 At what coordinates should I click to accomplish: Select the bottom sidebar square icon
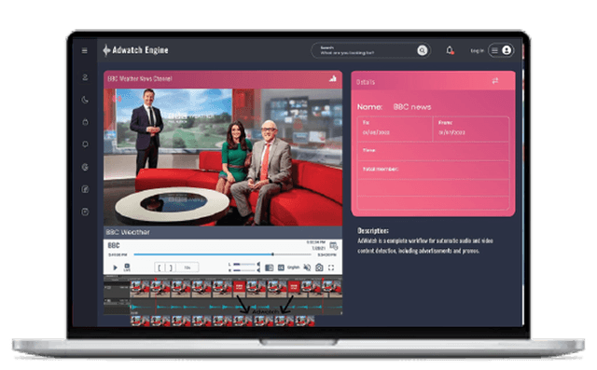click(x=85, y=212)
